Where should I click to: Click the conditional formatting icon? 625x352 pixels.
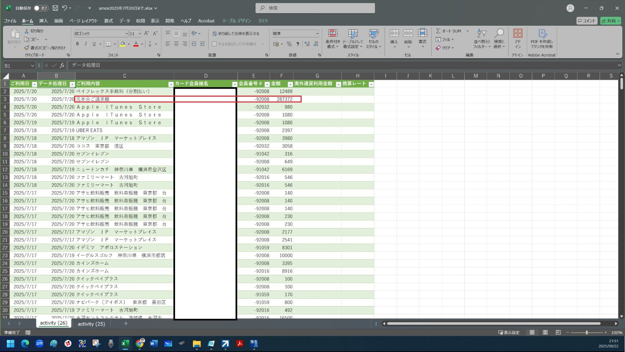click(x=333, y=34)
